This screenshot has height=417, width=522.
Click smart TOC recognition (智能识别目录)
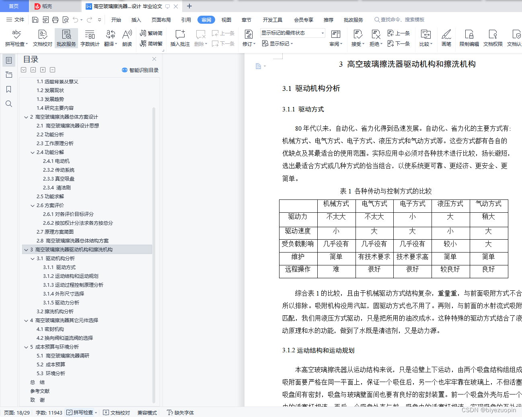tap(140, 70)
